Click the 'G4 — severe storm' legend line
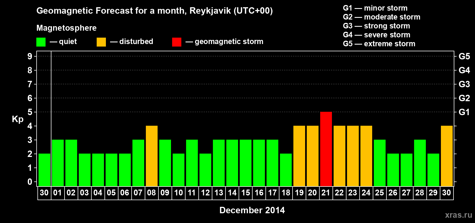The image size is (475, 223). (x=377, y=35)
